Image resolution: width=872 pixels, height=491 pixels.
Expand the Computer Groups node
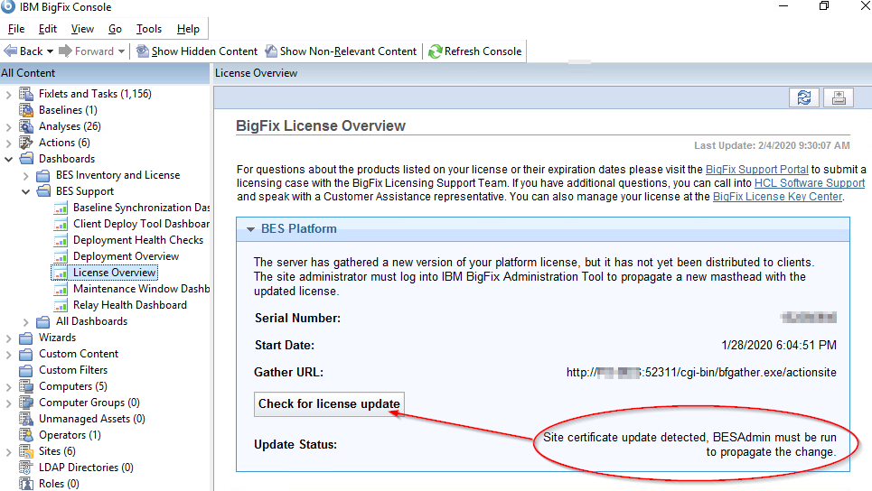[8, 403]
